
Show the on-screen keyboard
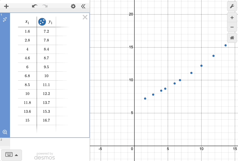coord(9,155)
